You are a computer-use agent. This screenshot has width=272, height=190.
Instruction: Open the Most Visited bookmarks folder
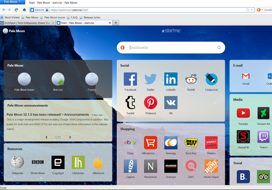pos(10,17)
